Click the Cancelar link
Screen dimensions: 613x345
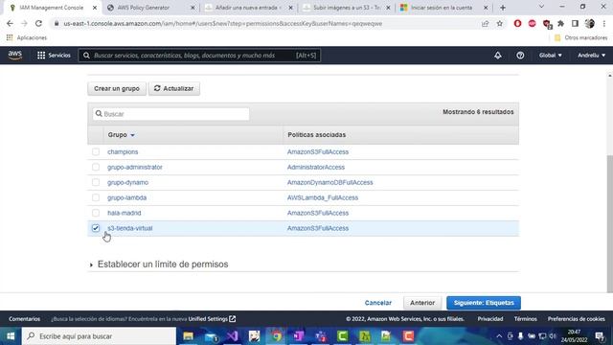coord(378,303)
